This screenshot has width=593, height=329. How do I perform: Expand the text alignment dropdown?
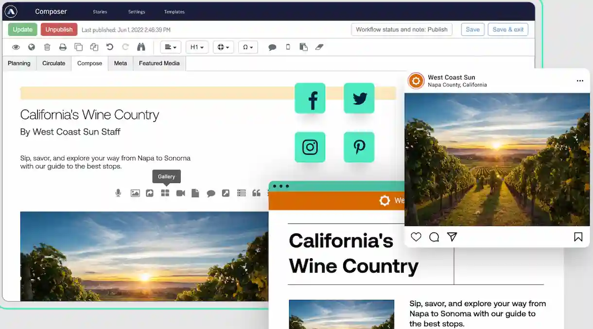point(171,47)
